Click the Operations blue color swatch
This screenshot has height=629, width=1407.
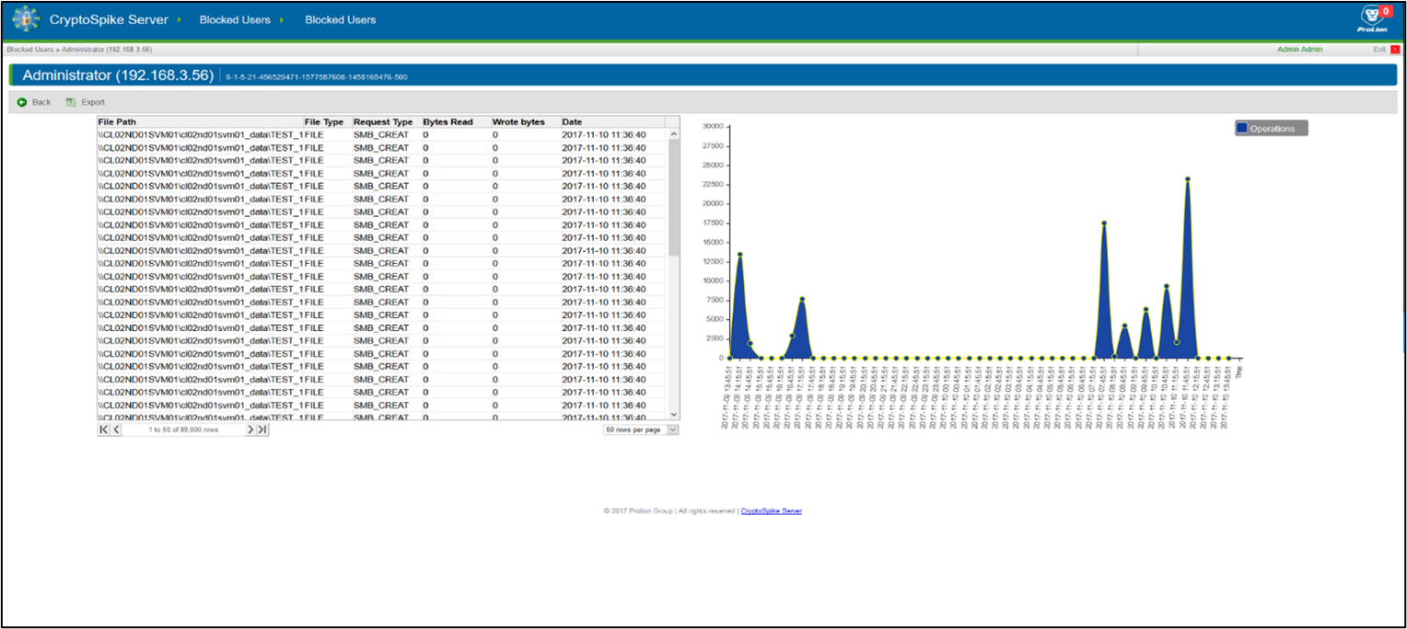click(1242, 129)
